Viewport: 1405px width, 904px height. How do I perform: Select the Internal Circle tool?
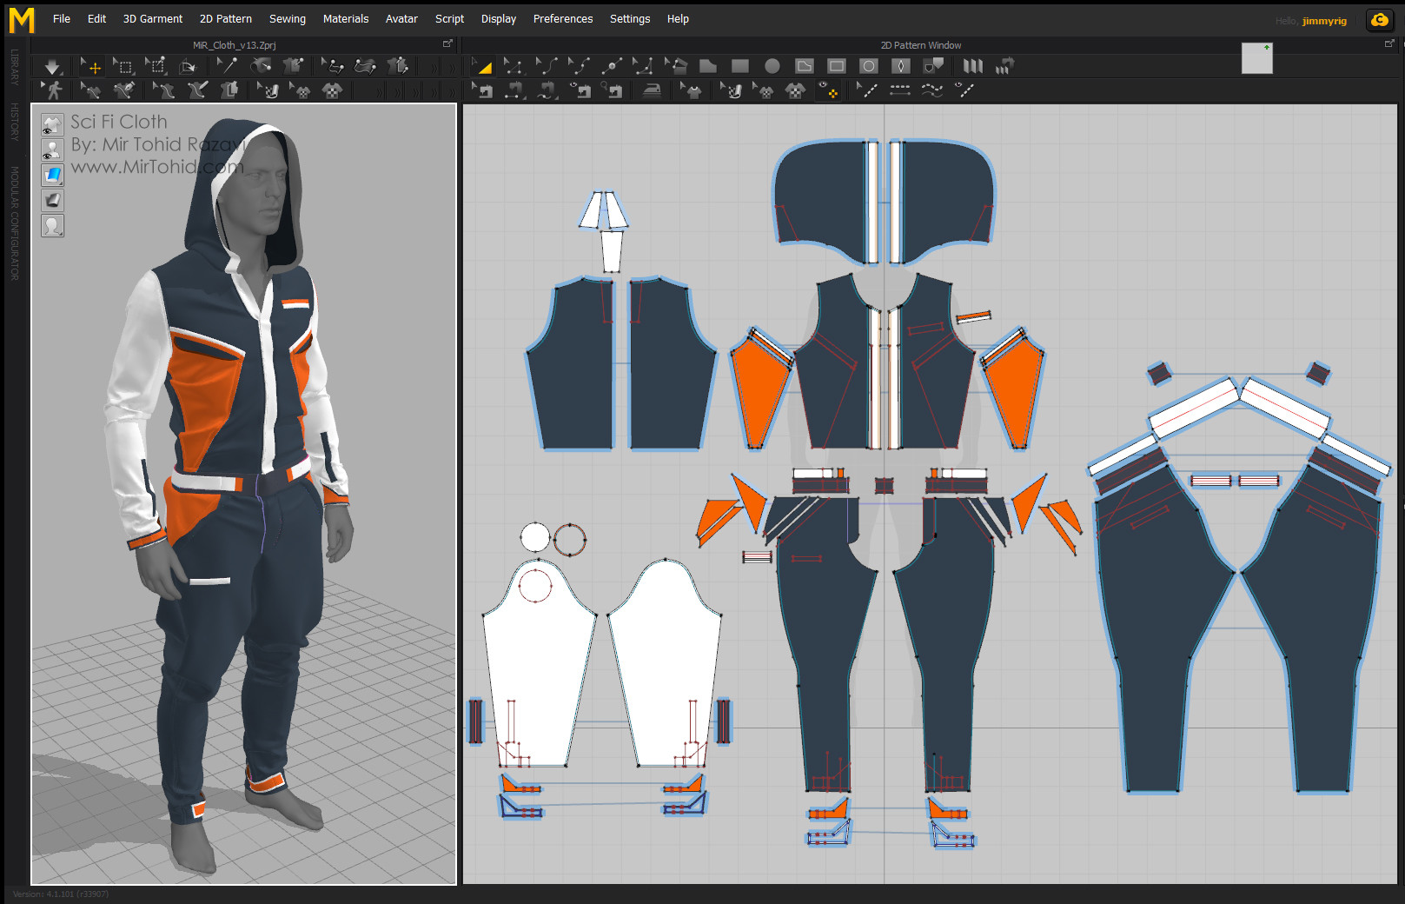point(868,65)
